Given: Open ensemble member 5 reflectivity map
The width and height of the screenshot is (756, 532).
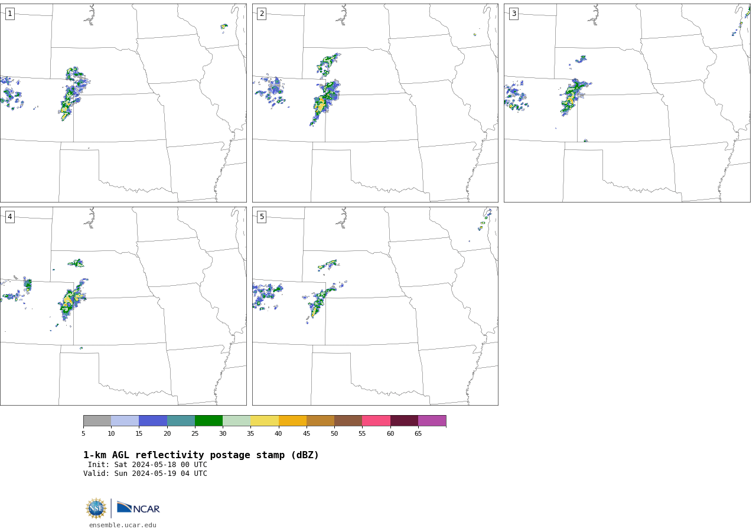Looking at the screenshot, I should coord(375,306).
